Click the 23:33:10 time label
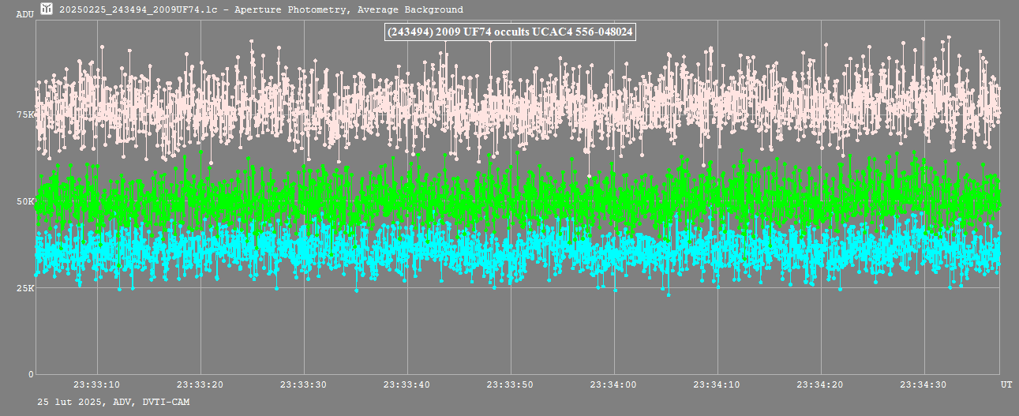Viewport: 1019px width, 416px height. click(97, 384)
